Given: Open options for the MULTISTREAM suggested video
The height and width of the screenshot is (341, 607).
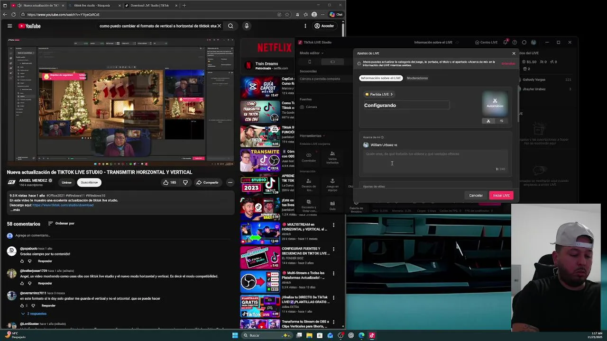Looking at the screenshot, I should [x=333, y=225].
